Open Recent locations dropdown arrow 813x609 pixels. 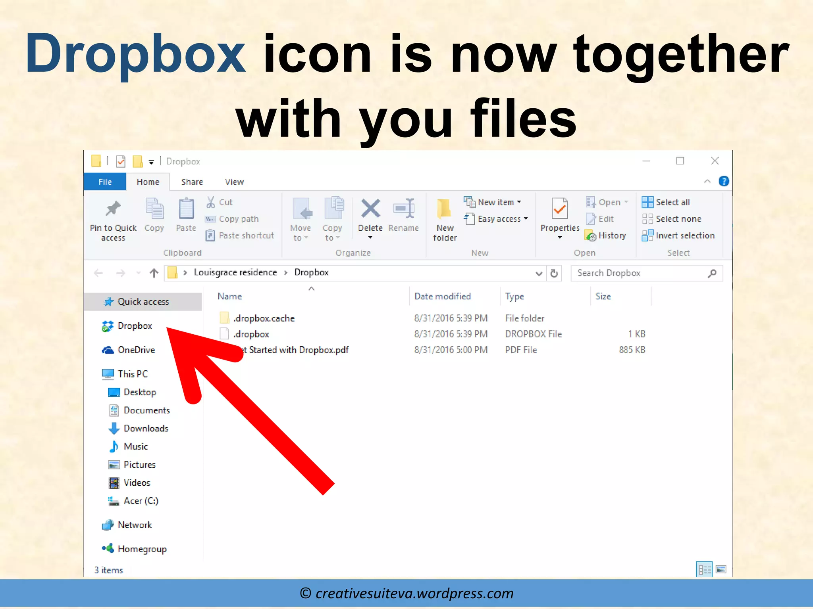139,273
